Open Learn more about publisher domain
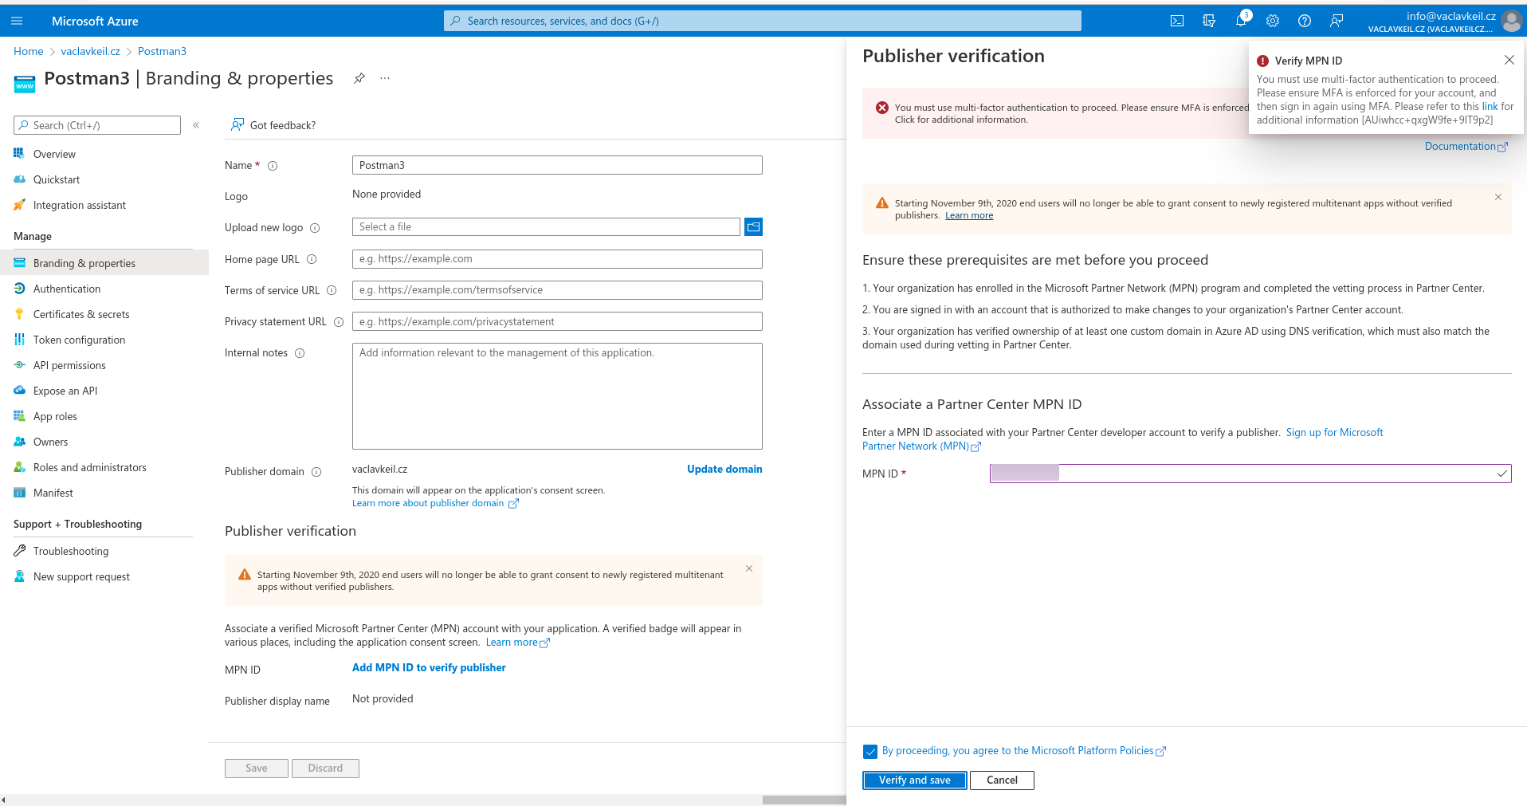1527x806 pixels. point(435,503)
